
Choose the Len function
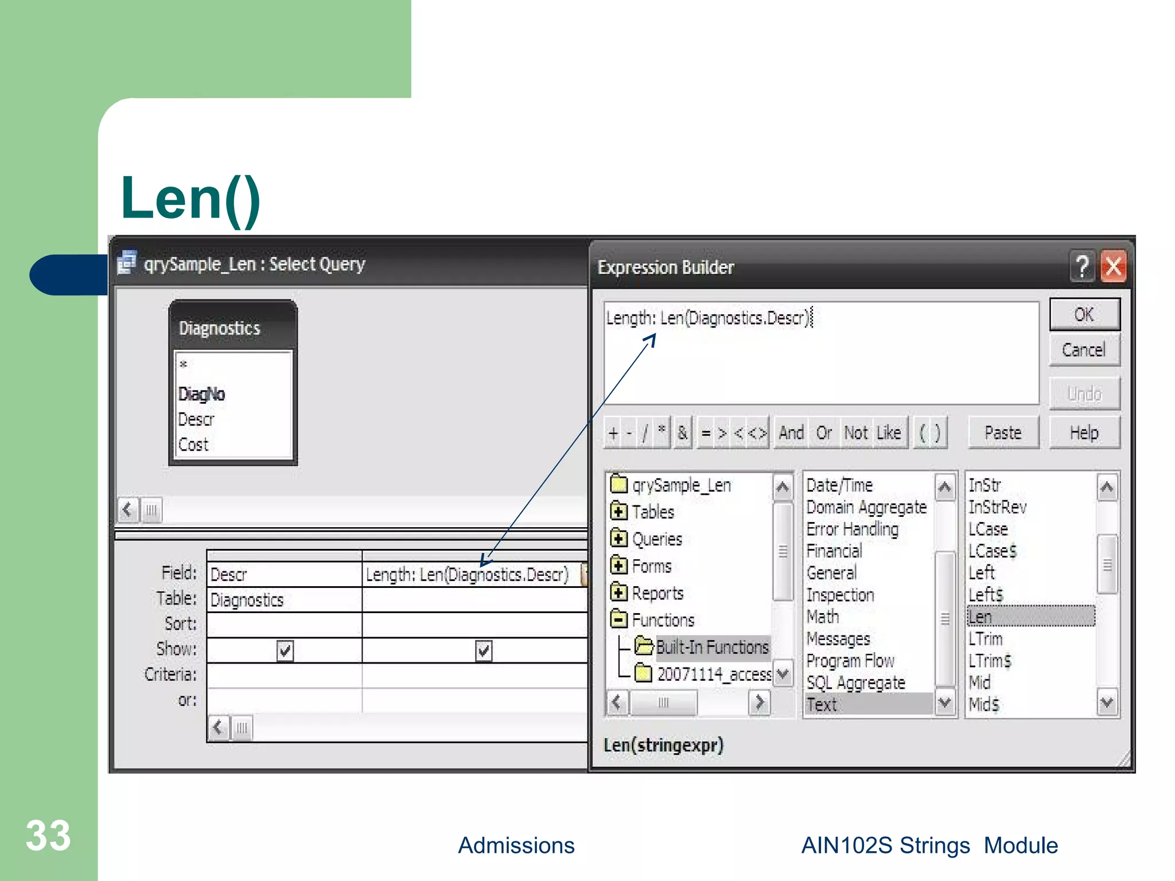pos(1030,617)
